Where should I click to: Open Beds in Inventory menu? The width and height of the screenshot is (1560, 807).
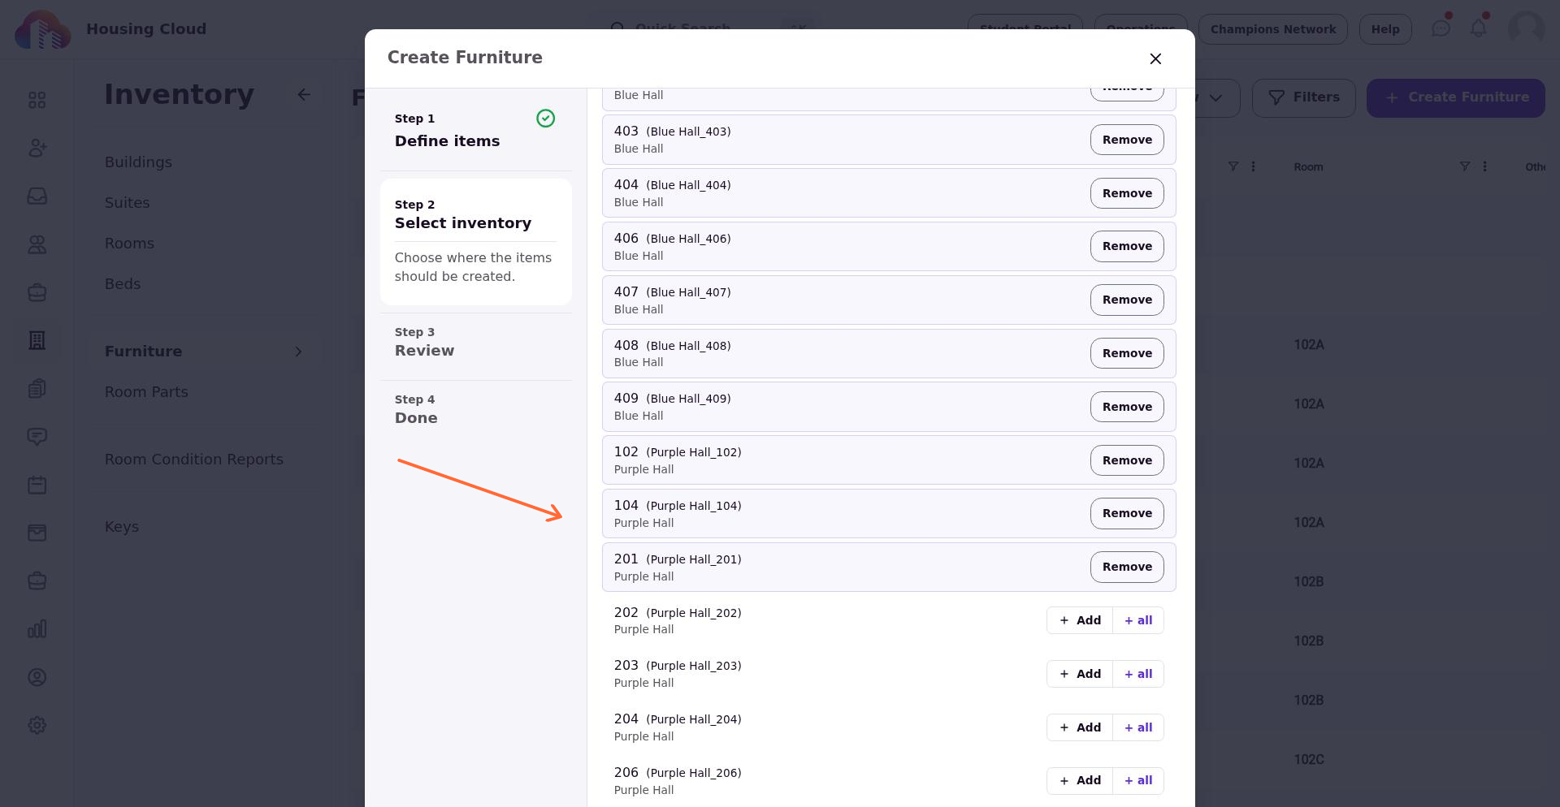coord(123,283)
